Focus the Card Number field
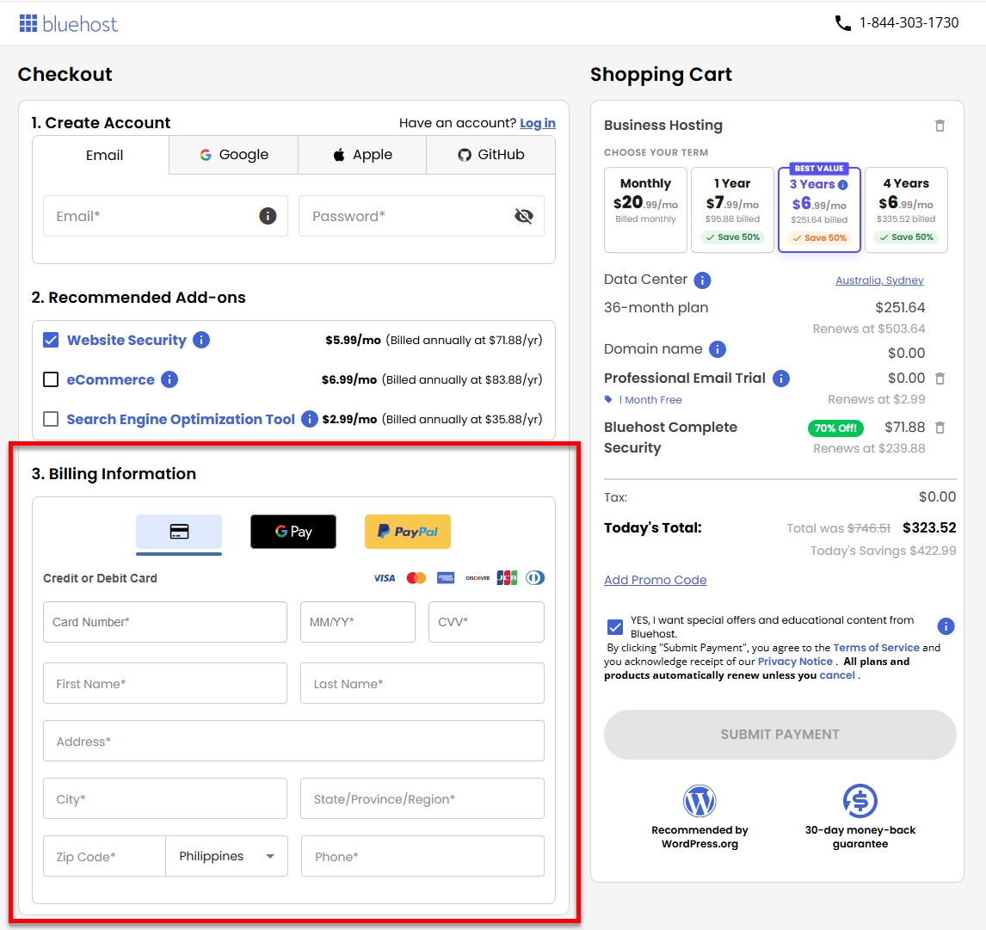This screenshot has height=930, width=986. point(164,622)
